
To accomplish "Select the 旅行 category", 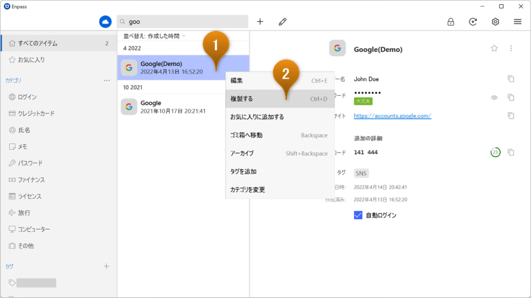I will coord(59,213).
